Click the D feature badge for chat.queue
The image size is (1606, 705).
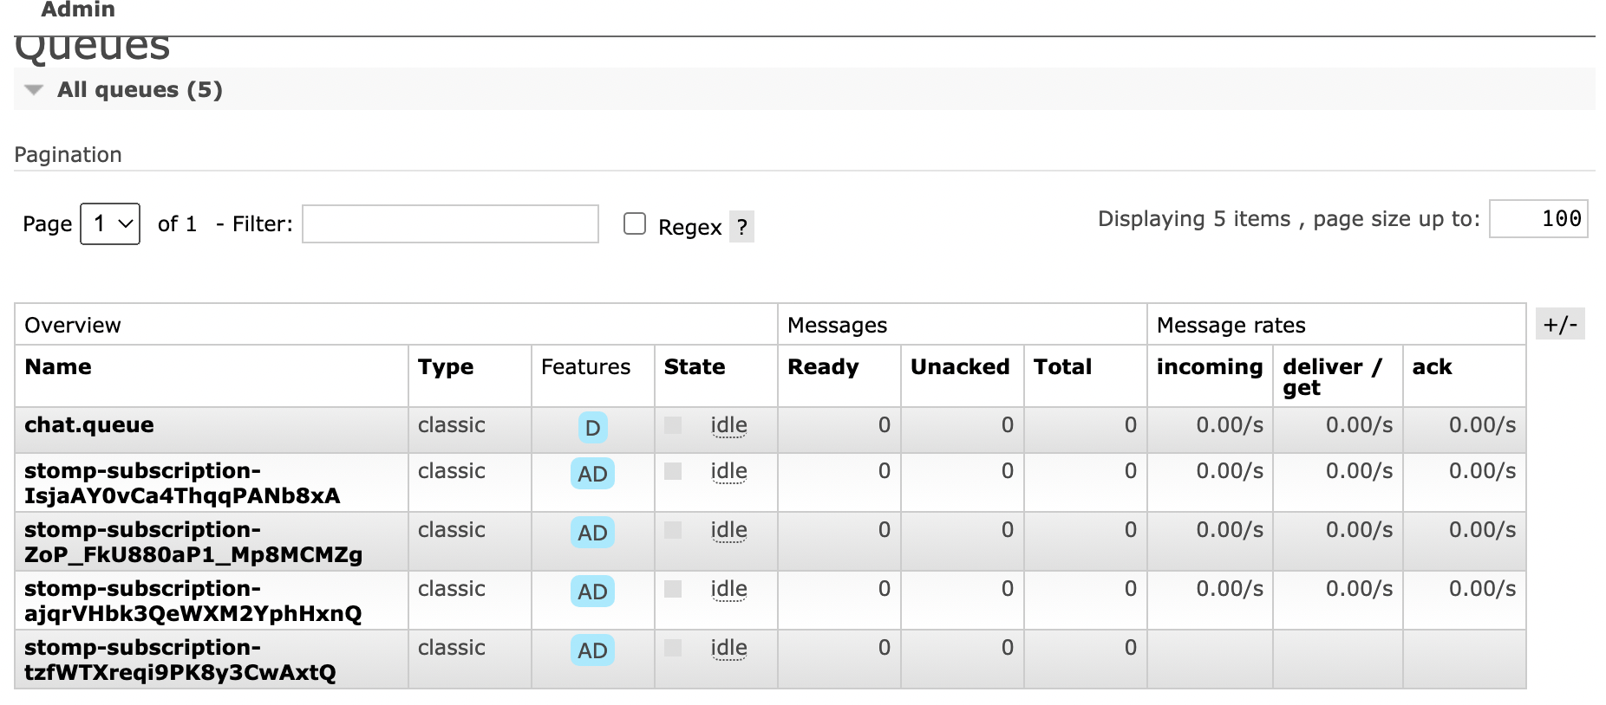point(593,428)
